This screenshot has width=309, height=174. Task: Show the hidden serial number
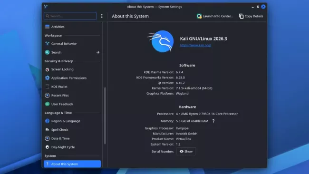tap(186, 151)
